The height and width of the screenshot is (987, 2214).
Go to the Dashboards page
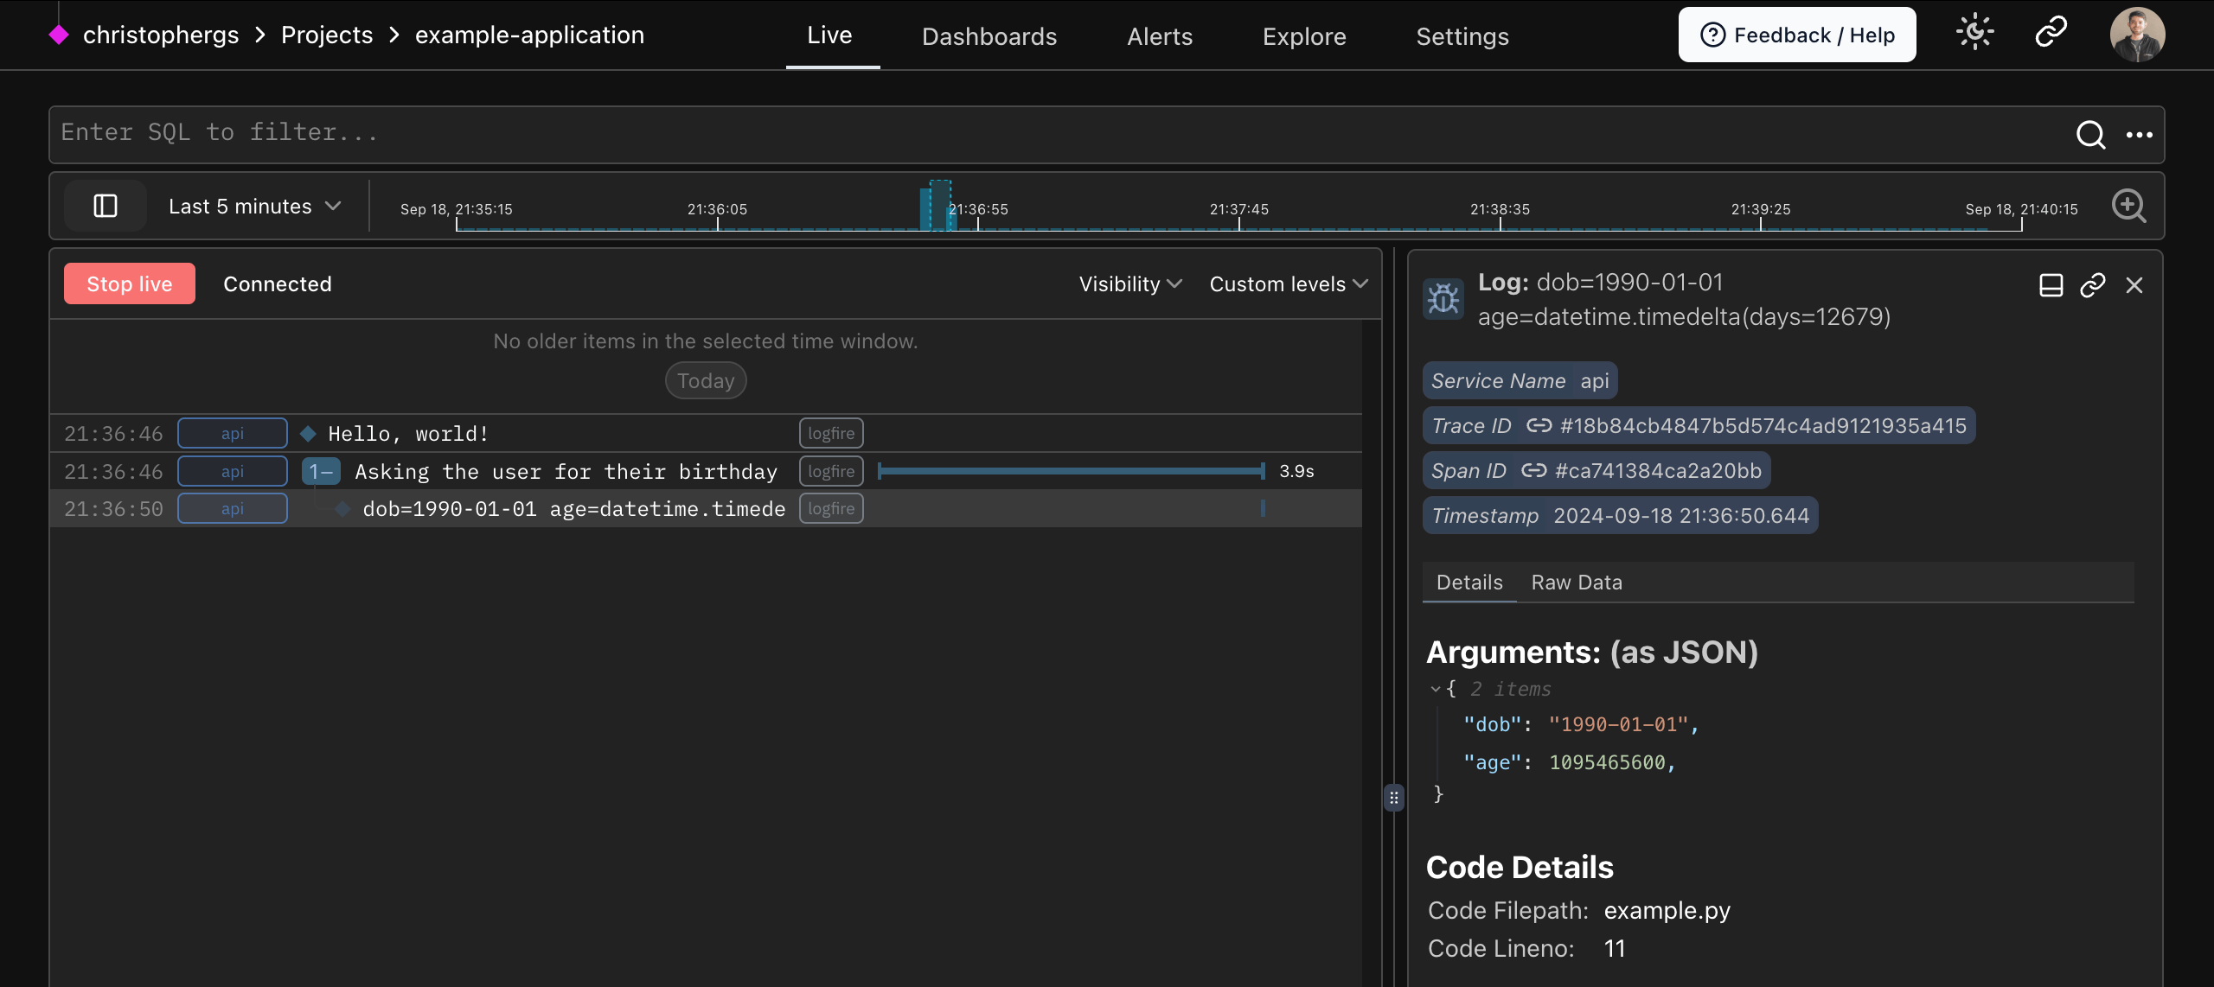pyautogui.click(x=989, y=35)
